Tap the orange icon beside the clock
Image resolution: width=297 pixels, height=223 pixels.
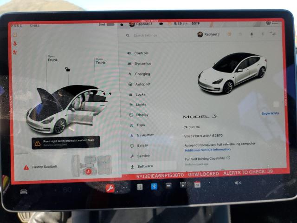(x=169, y=24)
